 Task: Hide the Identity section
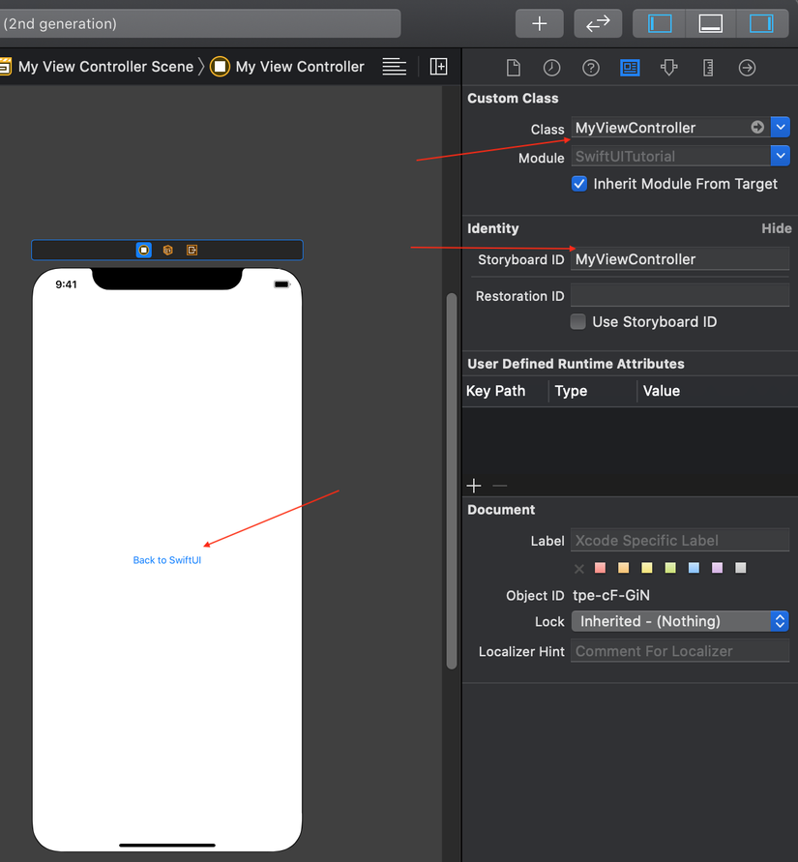[776, 228]
